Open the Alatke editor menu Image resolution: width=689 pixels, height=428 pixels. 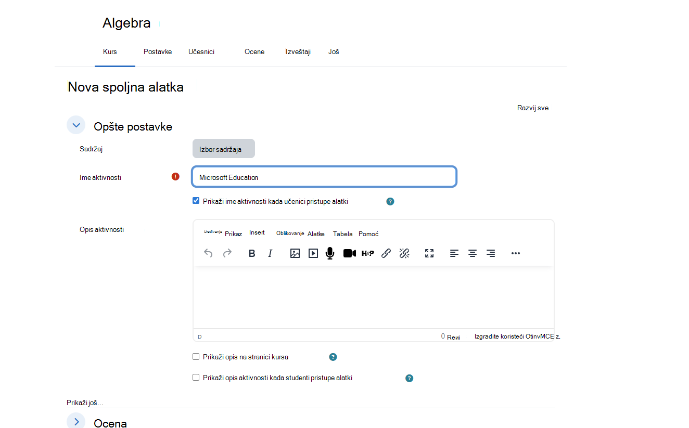tap(316, 234)
